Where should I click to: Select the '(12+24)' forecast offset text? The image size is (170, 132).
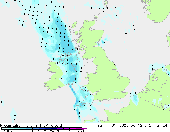[161, 126]
